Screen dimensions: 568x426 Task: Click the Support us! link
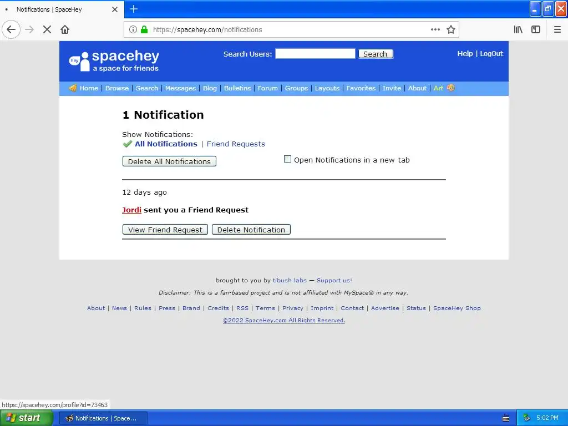(x=334, y=280)
